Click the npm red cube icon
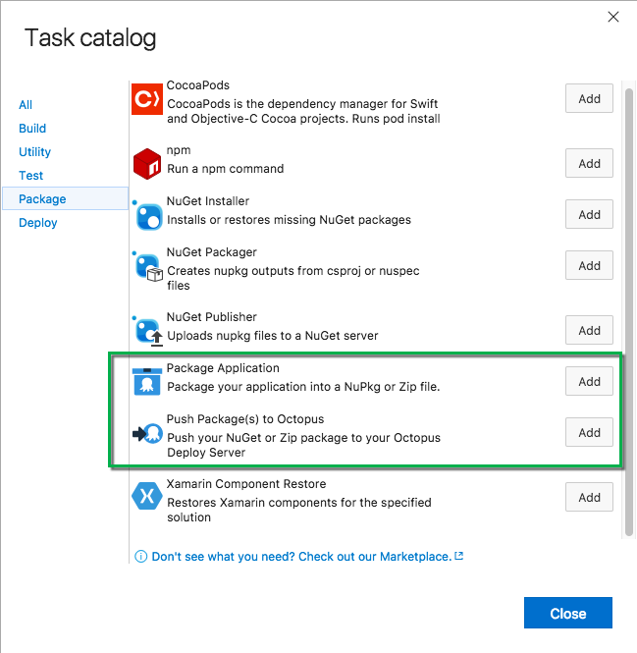The width and height of the screenshot is (637, 653). click(x=146, y=163)
